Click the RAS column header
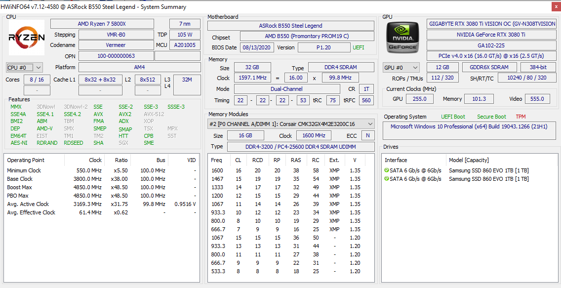The height and width of the screenshot is (288, 561). (296, 160)
